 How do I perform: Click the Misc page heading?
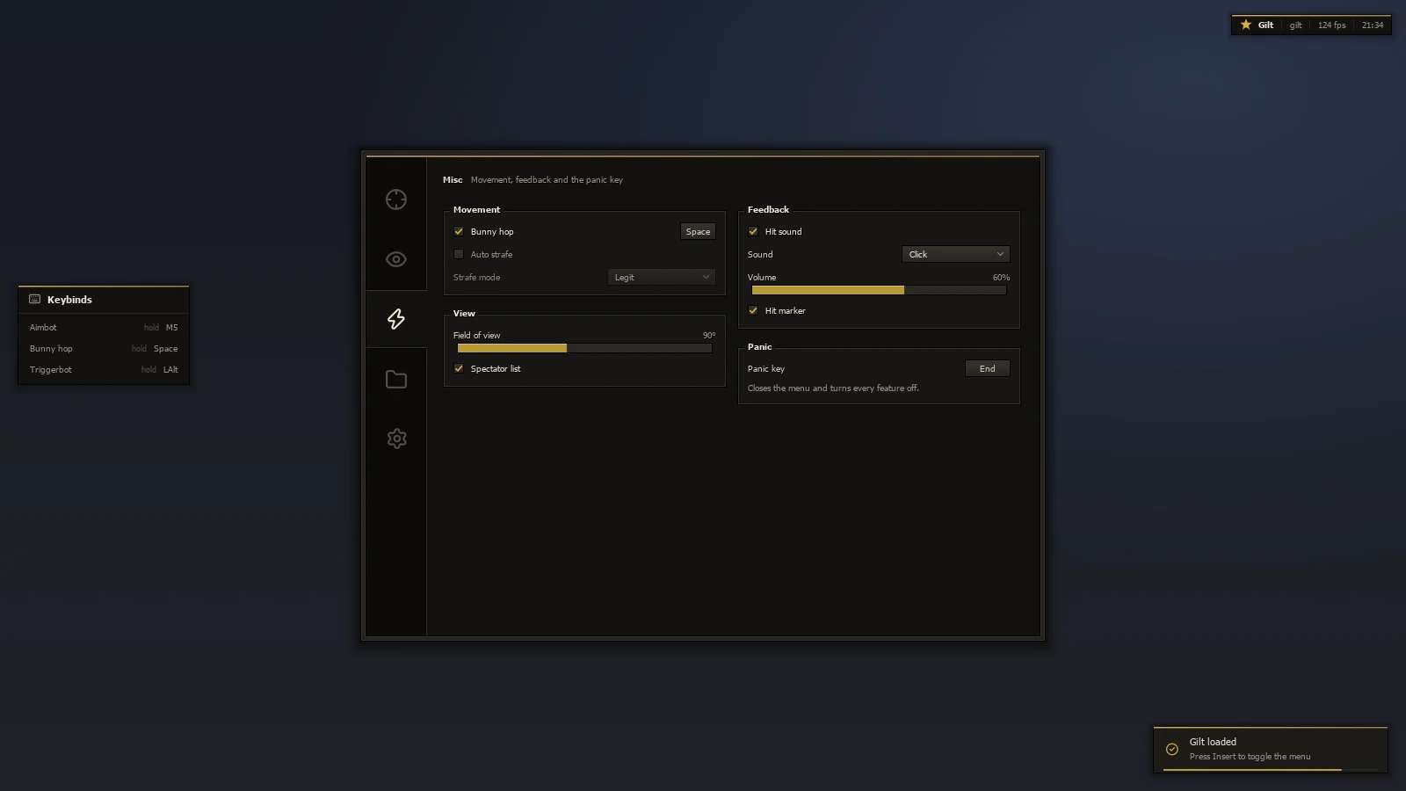[453, 179]
